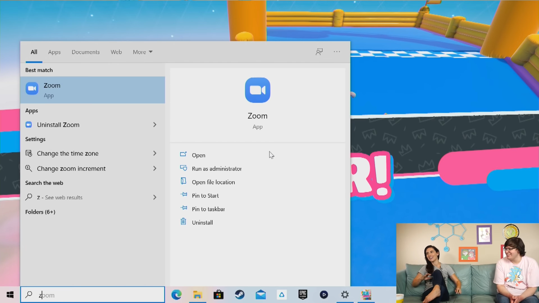539x303 pixels.
Task: Choose Pin to taskbar for Zoom
Action: point(208,209)
